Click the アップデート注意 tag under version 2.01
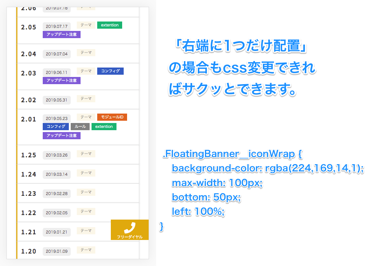This screenshot has width=368, height=266. tap(62, 135)
